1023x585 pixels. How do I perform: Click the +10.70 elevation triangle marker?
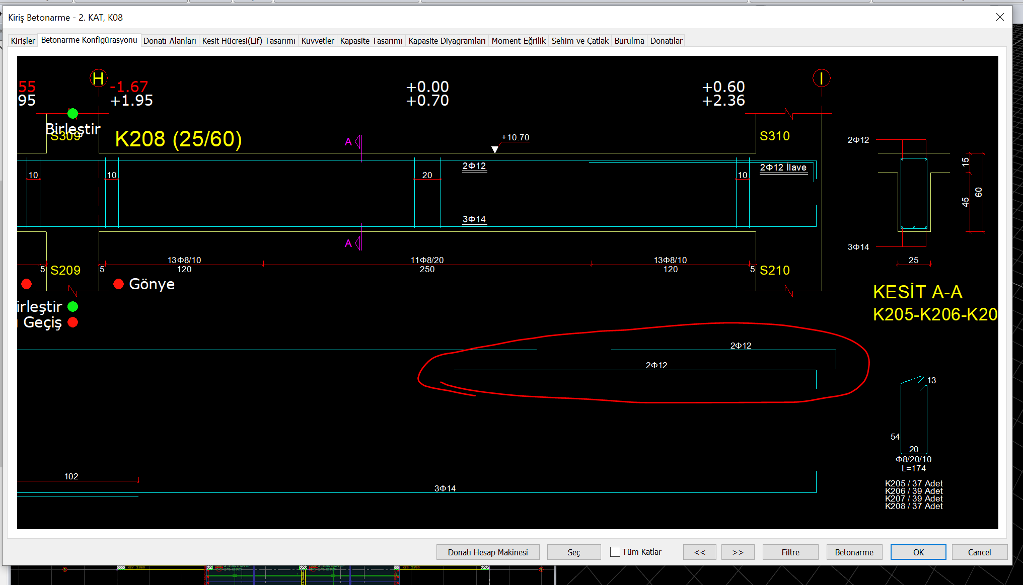pos(495,149)
